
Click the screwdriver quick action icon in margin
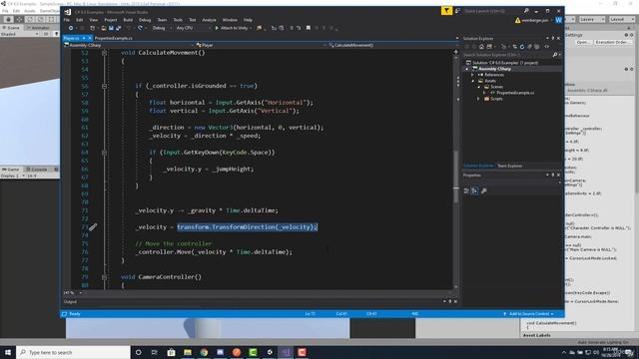pyautogui.click(x=93, y=227)
